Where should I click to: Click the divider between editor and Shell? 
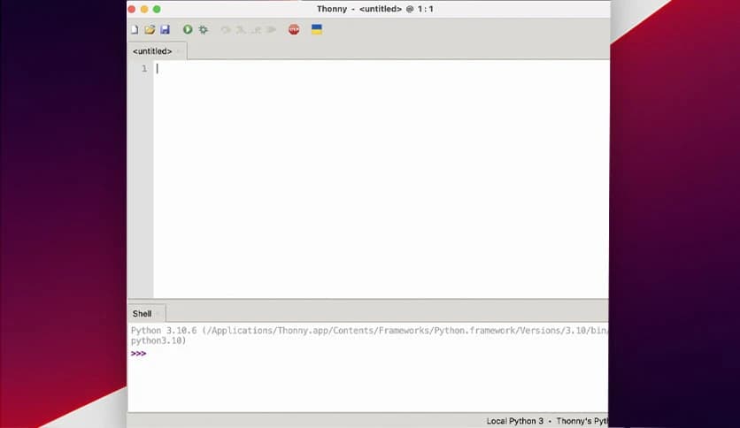pos(368,301)
